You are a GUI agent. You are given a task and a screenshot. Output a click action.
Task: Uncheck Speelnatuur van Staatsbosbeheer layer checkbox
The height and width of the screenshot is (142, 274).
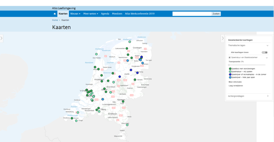coord(230,57)
